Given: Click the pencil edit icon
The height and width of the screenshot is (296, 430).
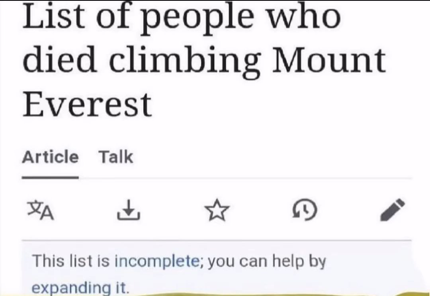Looking at the screenshot, I should click(393, 210).
